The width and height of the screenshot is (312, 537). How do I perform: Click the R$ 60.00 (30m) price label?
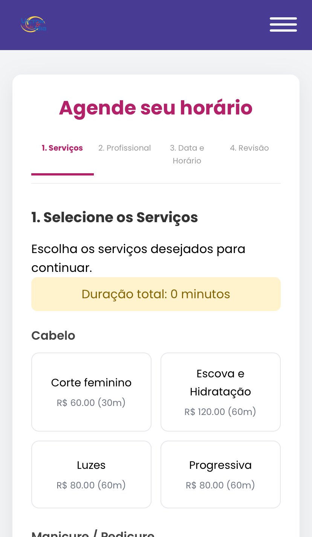91,403
